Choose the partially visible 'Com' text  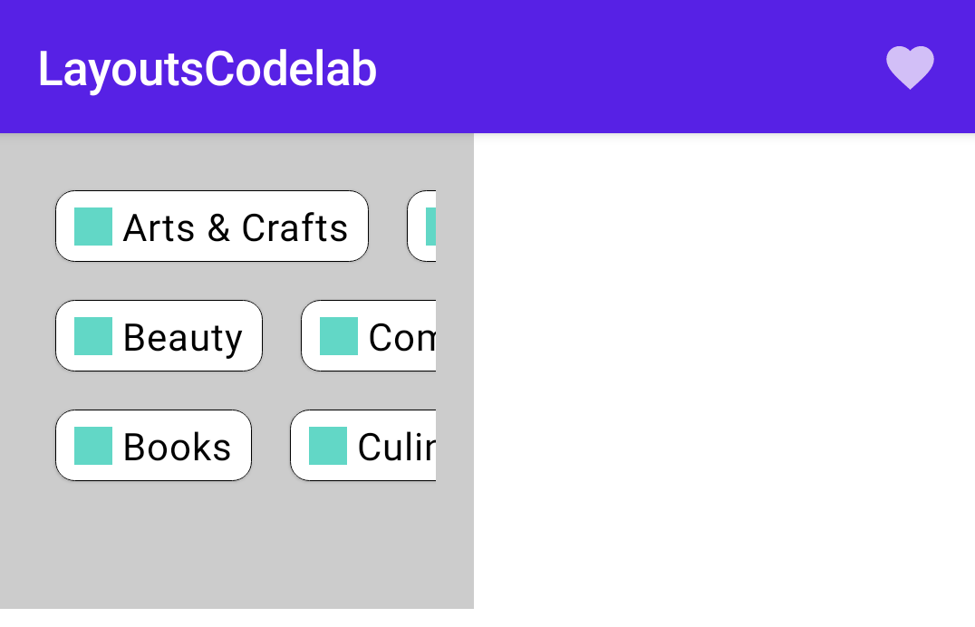click(x=402, y=338)
